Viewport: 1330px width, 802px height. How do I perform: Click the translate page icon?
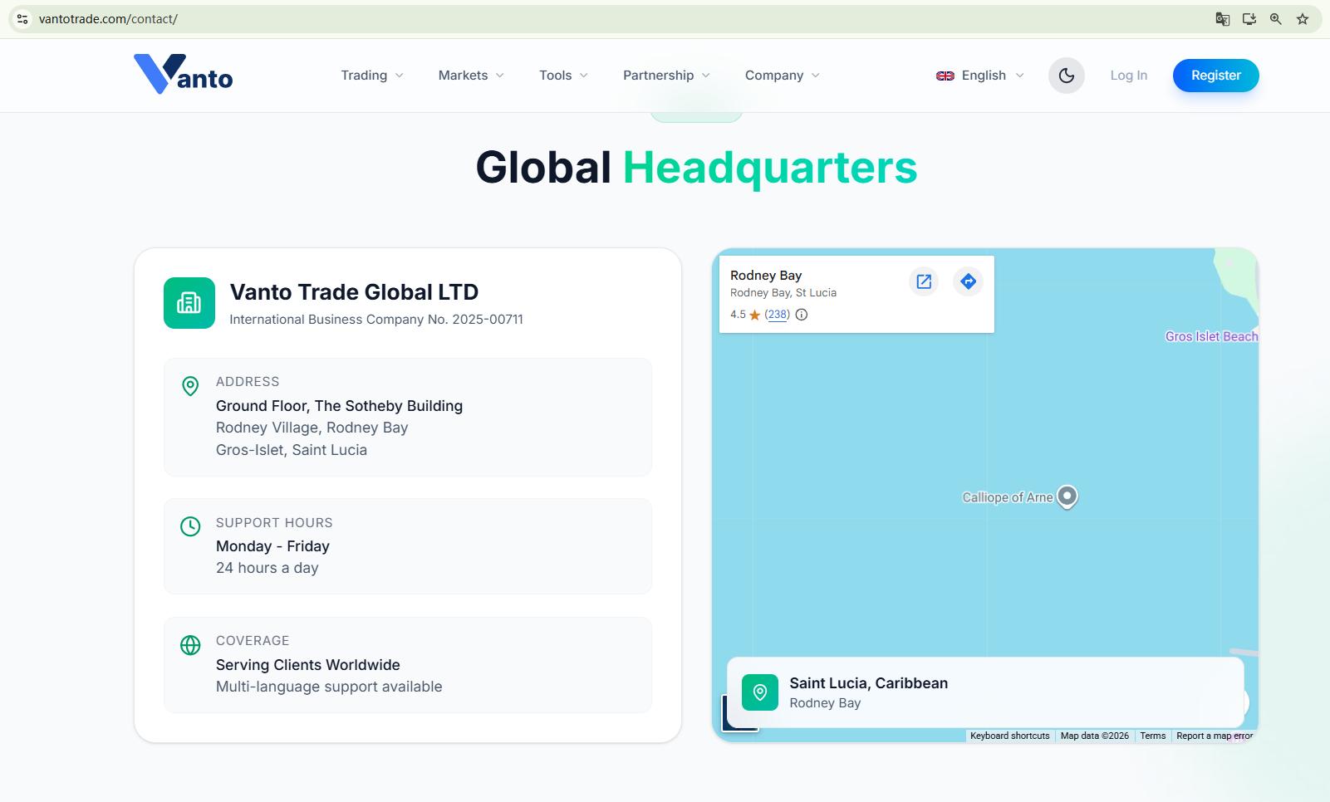tap(1222, 18)
